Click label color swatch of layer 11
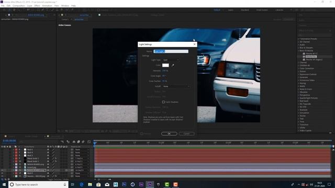 point(16,164)
